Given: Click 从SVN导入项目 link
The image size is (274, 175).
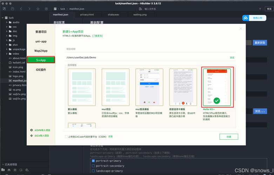Looking at the screenshot, I should [42, 130].
